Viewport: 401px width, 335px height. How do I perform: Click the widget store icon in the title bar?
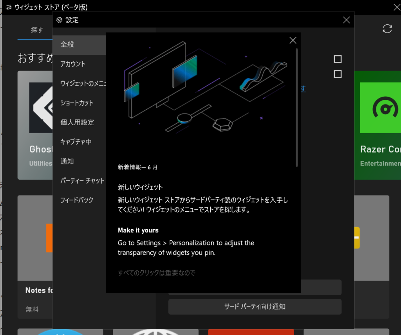click(8, 7)
